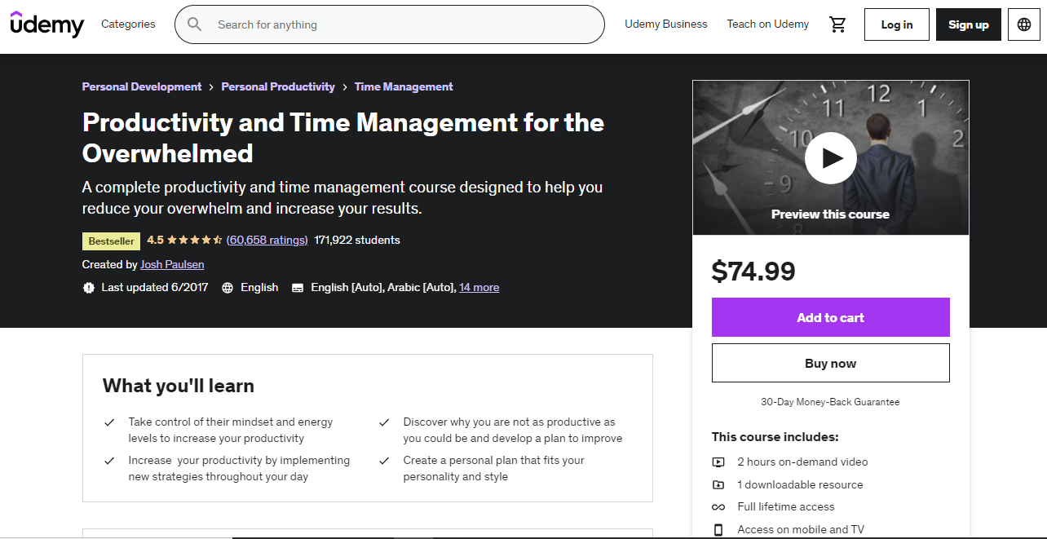Click the infinity lifetime access icon
Screen dimensions: 1047x539
pyautogui.click(x=718, y=506)
